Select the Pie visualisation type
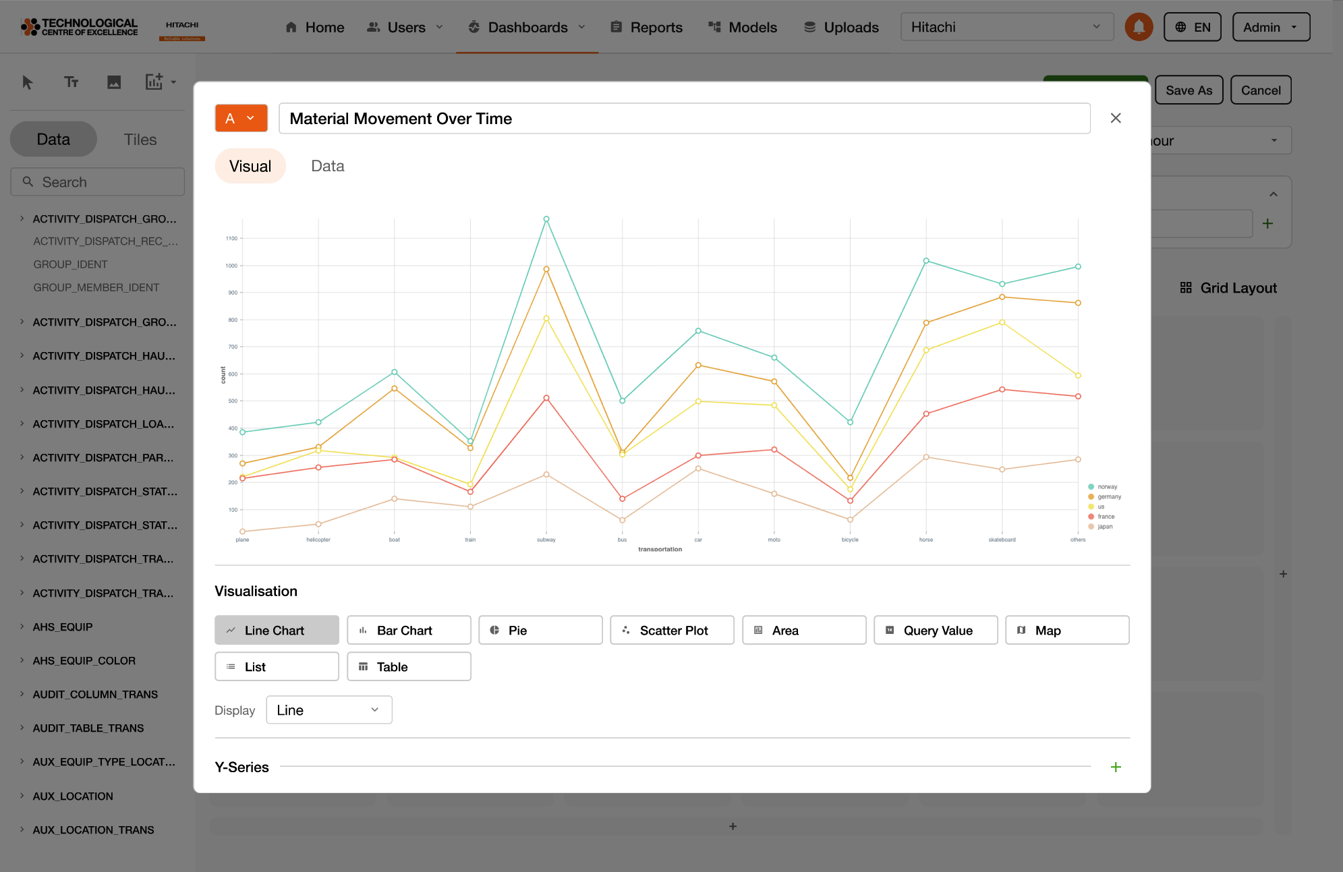The width and height of the screenshot is (1343, 872). [540, 630]
